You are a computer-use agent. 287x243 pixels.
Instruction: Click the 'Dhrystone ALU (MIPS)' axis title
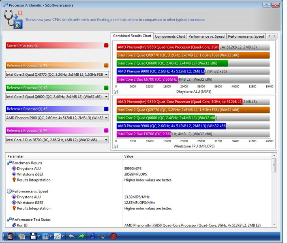click(x=194, y=92)
